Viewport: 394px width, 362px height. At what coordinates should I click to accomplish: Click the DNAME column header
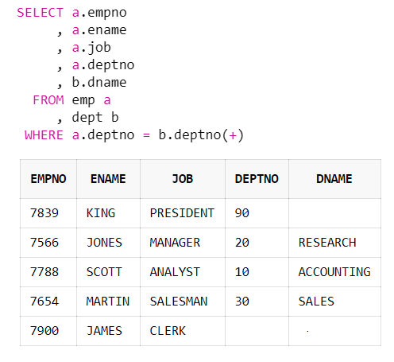(334, 179)
